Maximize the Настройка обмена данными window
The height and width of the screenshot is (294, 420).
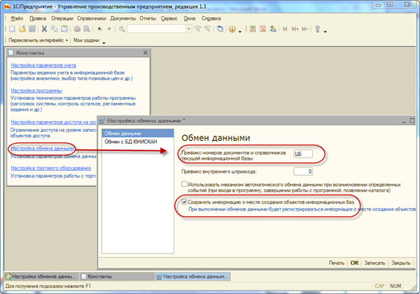(x=412, y=121)
